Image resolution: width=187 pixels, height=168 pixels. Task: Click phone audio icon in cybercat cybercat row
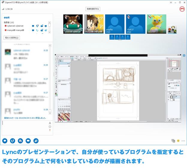37,26
